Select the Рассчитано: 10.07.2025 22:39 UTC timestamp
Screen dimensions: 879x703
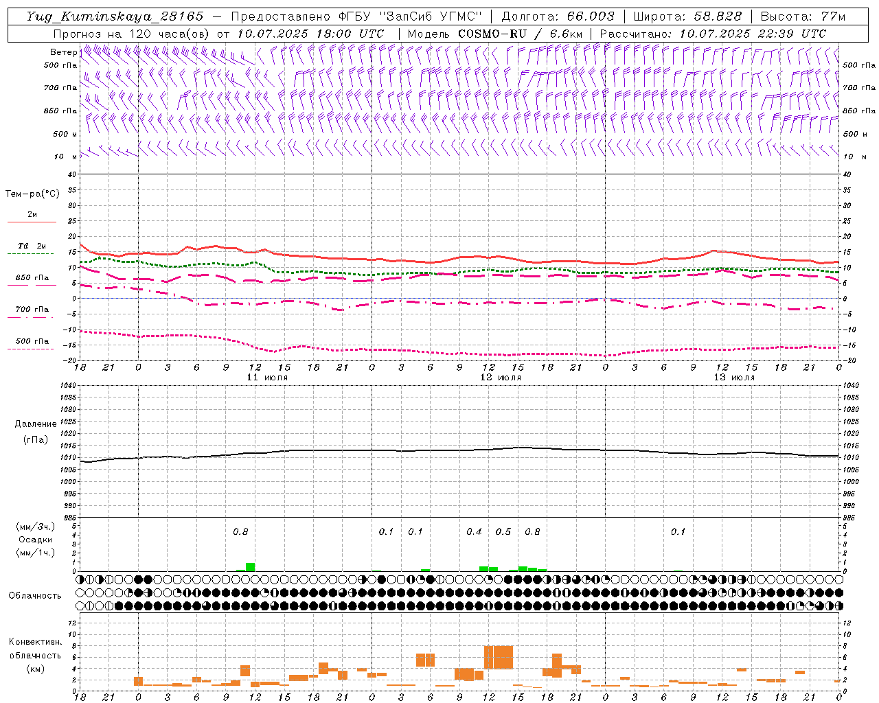(x=713, y=34)
